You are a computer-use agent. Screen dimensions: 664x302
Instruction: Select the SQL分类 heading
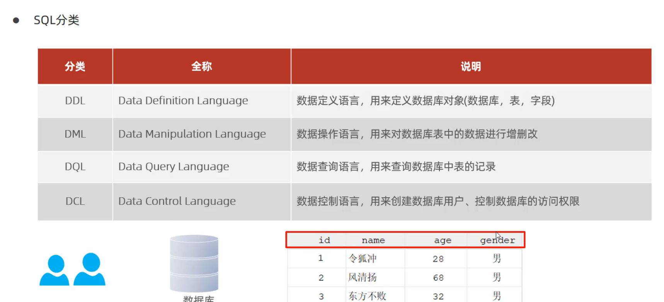pyautogui.click(x=56, y=20)
